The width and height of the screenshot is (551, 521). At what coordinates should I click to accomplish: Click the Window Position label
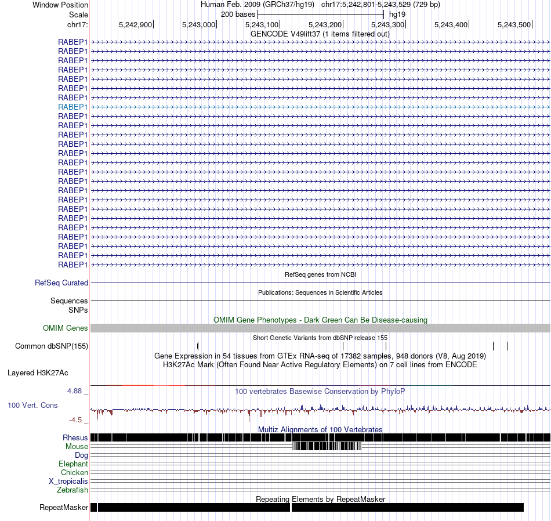[x=60, y=5]
